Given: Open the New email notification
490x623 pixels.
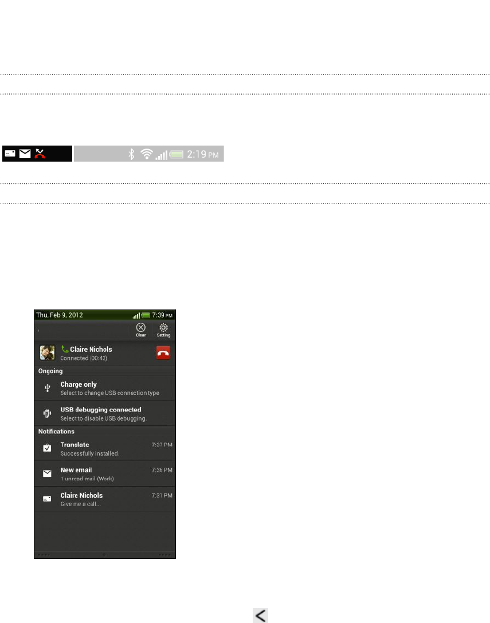Looking at the screenshot, I should tap(105, 474).
